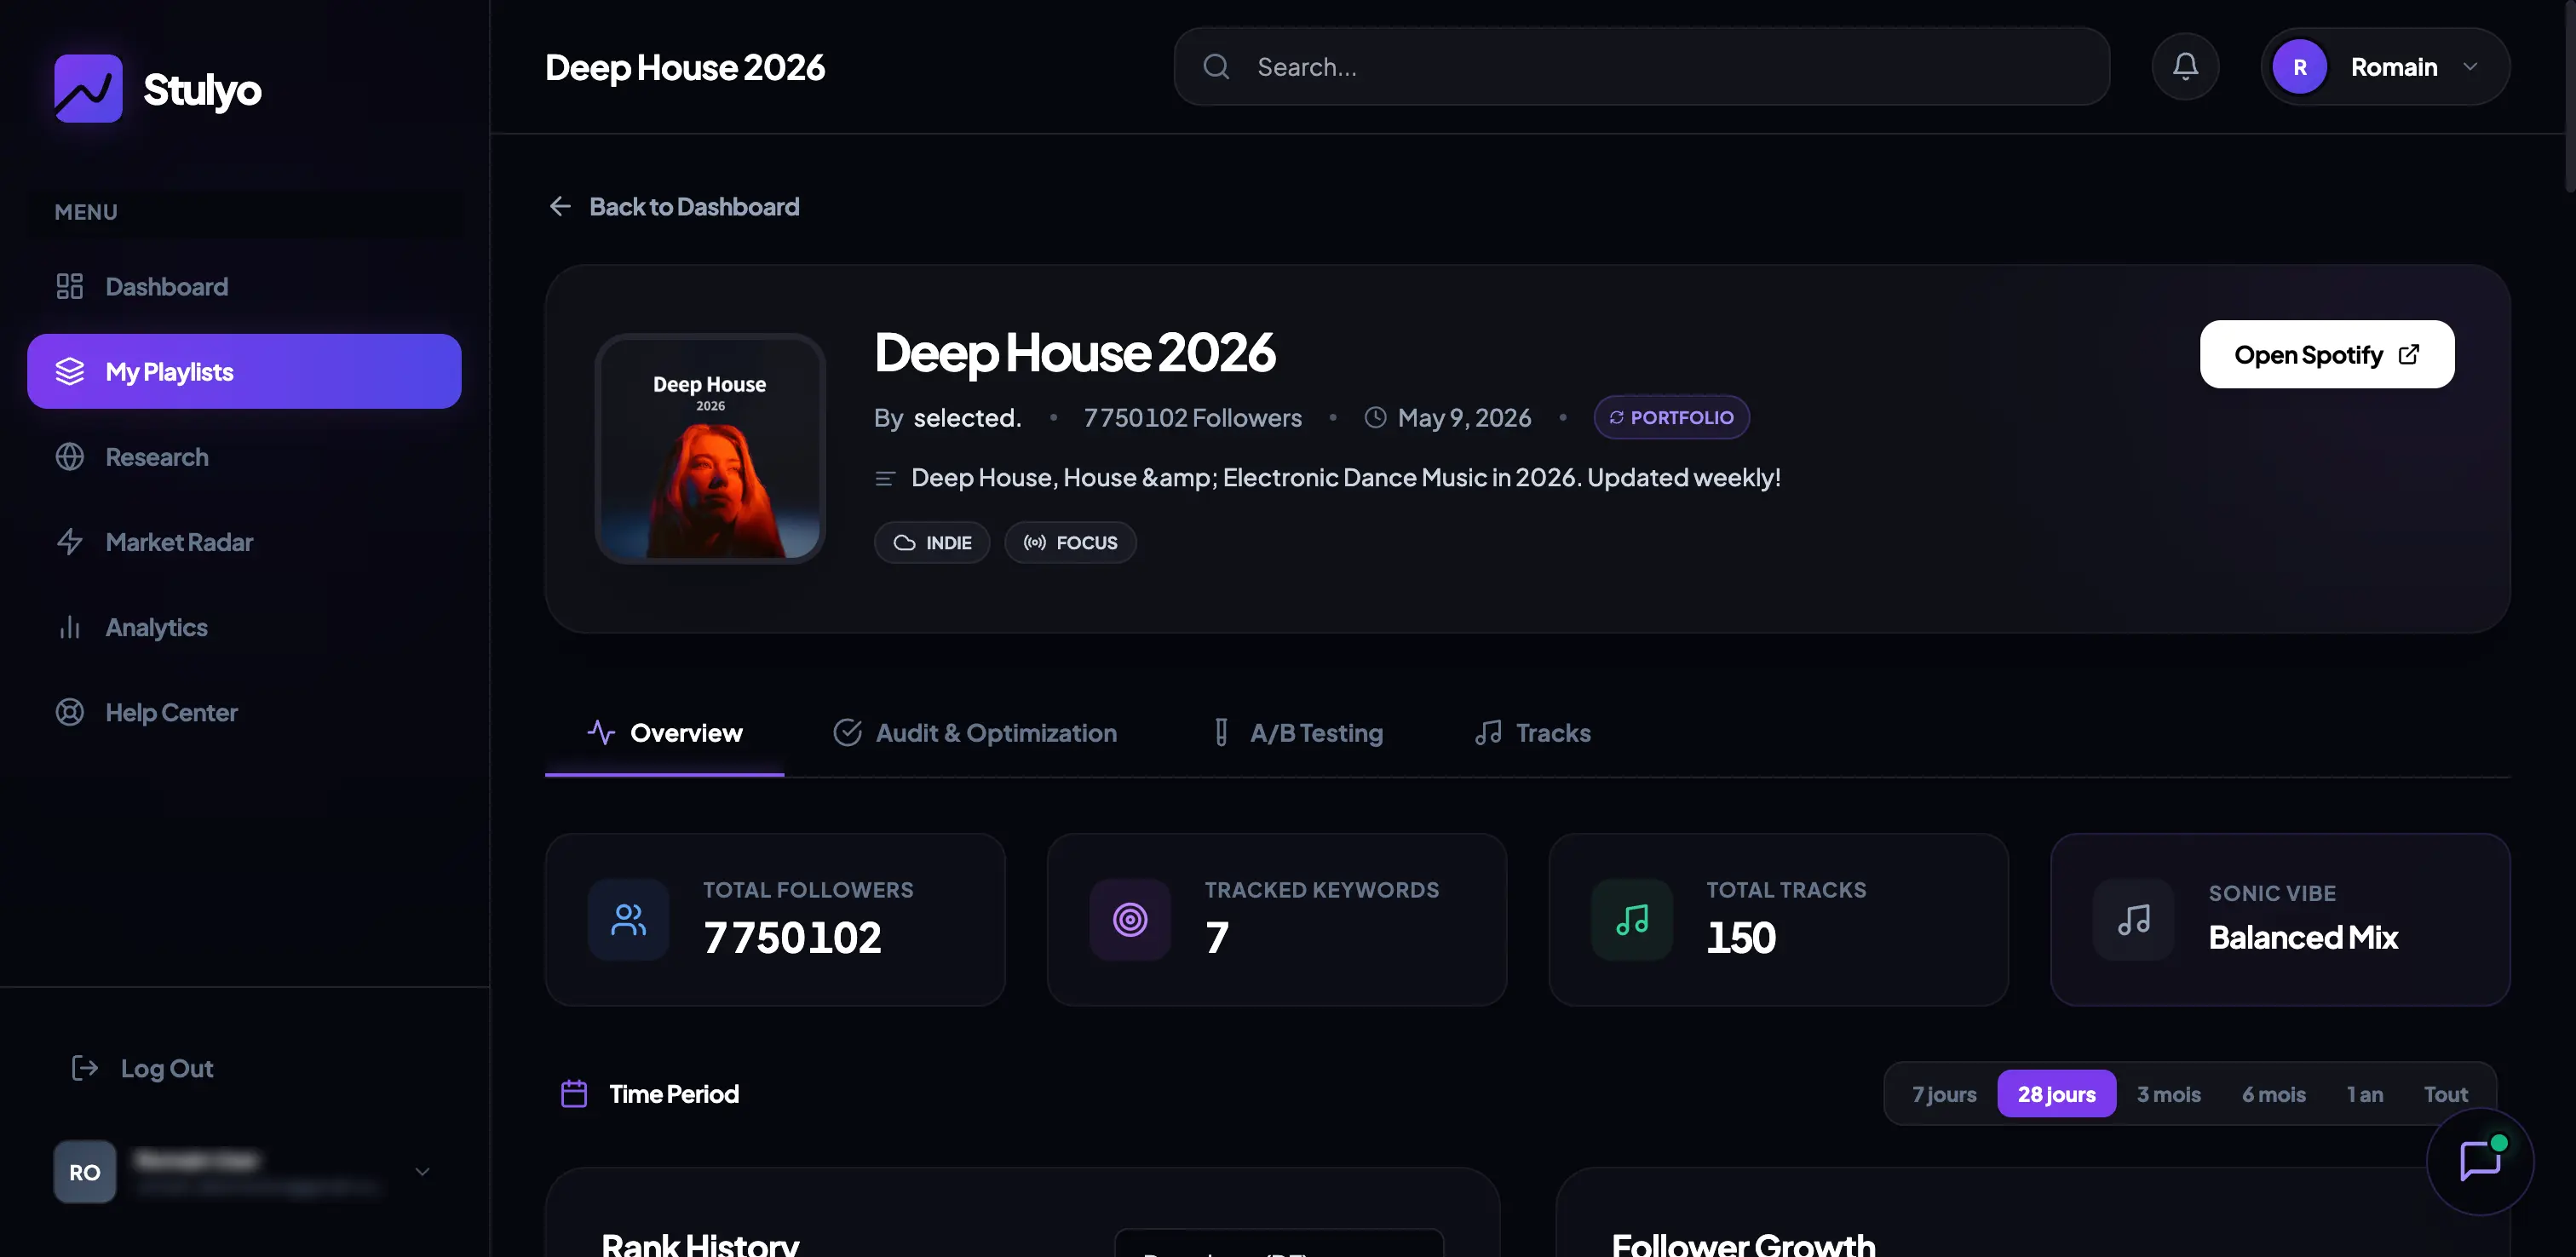Click the FOCUS tag
This screenshot has width=2576, height=1257.
pos(1070,542)
